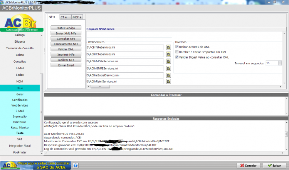Open the Sedex section in sidebar
Viewport: 289px width, 170px height.
click(x=20, y=75)
